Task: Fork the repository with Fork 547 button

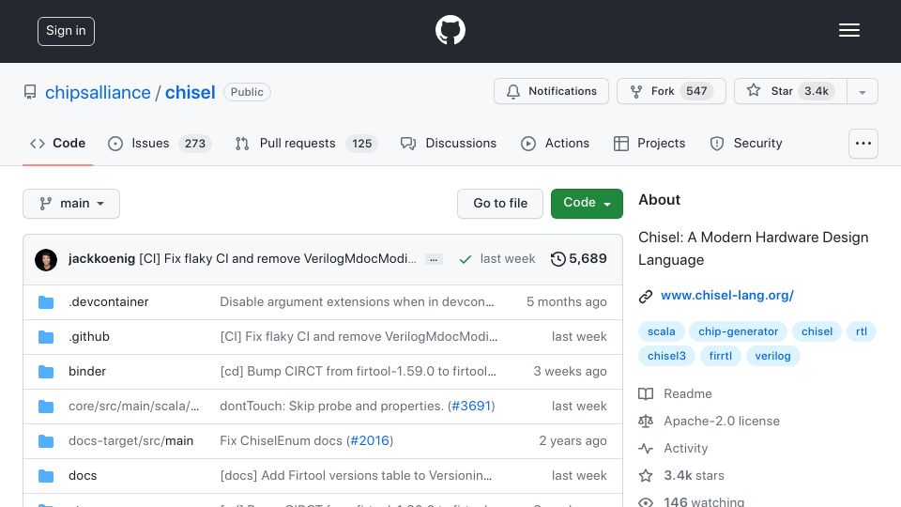Action: 671,91
